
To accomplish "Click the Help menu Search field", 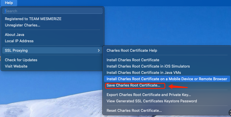I will pyautogui.click(x=52, y=11).
